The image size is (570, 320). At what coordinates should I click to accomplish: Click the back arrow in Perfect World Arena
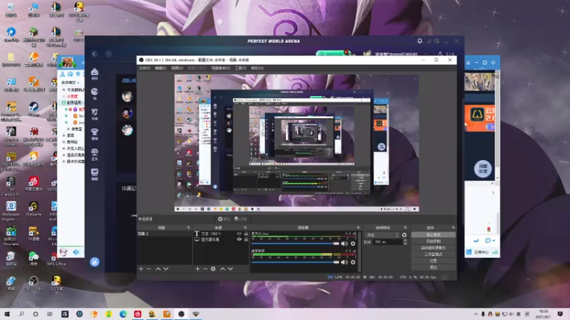pos(94,54)
